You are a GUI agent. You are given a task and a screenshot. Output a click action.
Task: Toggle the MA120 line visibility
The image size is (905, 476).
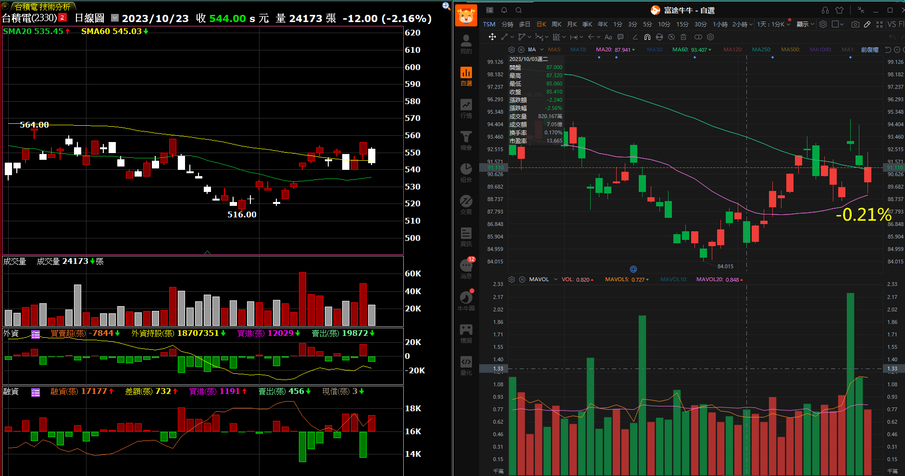(x=732, y=49)
